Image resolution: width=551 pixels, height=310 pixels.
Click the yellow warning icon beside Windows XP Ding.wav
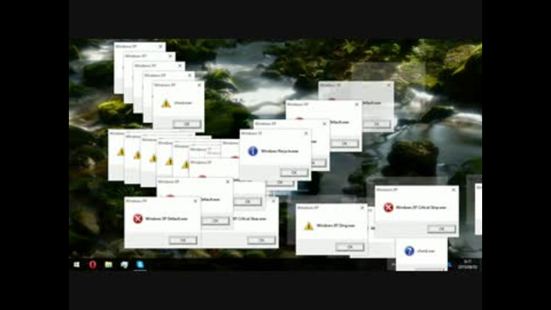tap(309, 226)
